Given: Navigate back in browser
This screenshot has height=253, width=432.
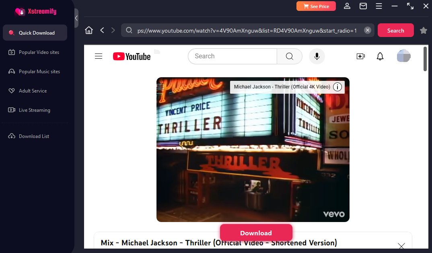Looking at the screenshot, I should coord(102,30).
